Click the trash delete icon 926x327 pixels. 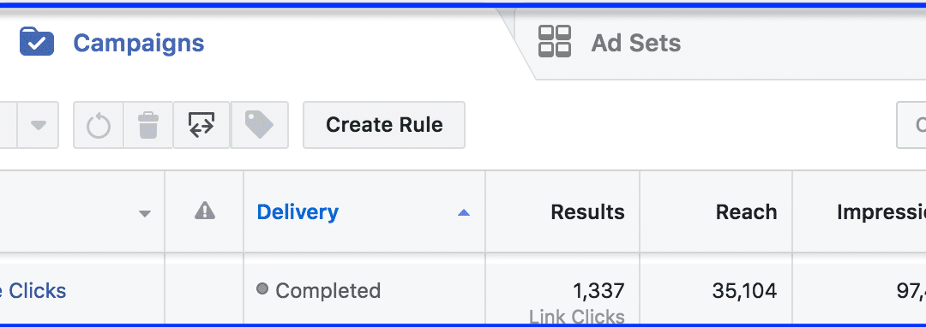pos(148,125)
